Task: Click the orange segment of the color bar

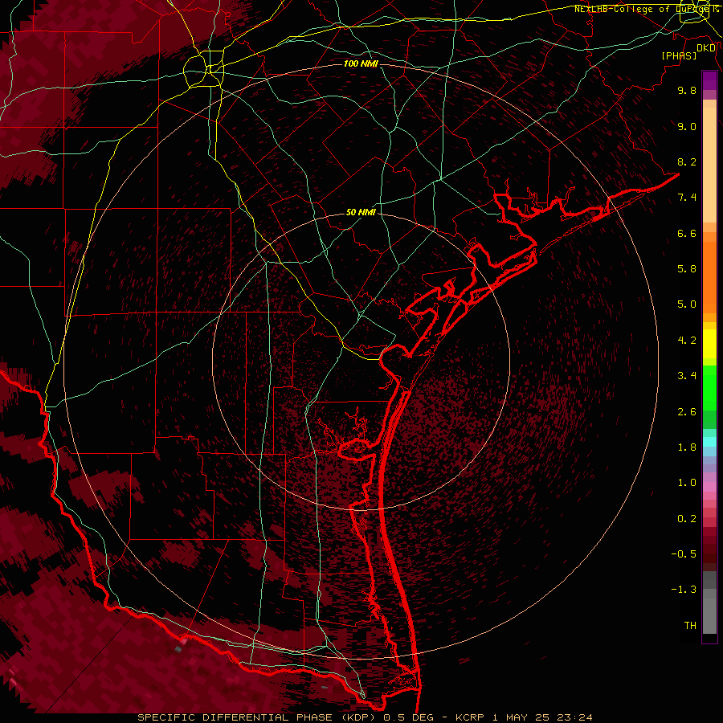Action: pos(709,278)
